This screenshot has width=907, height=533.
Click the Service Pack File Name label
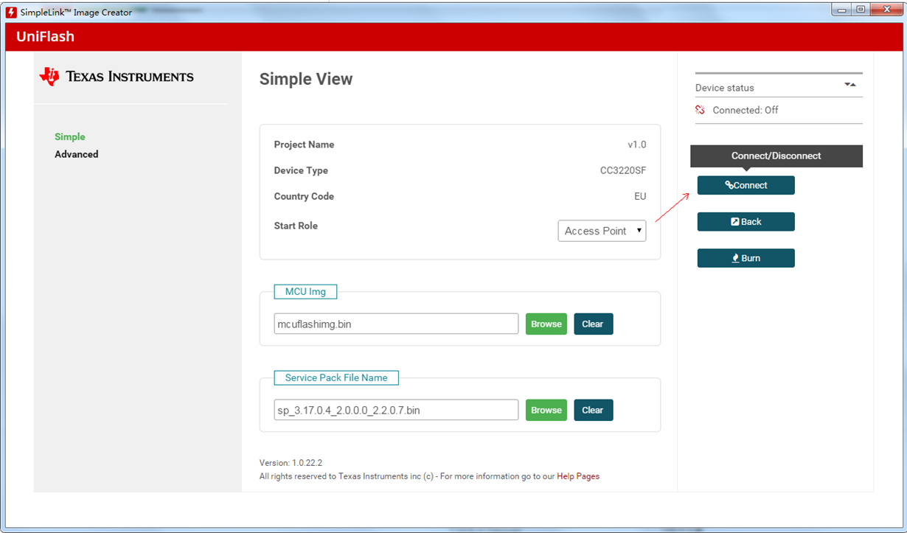[x=336, y=377]
